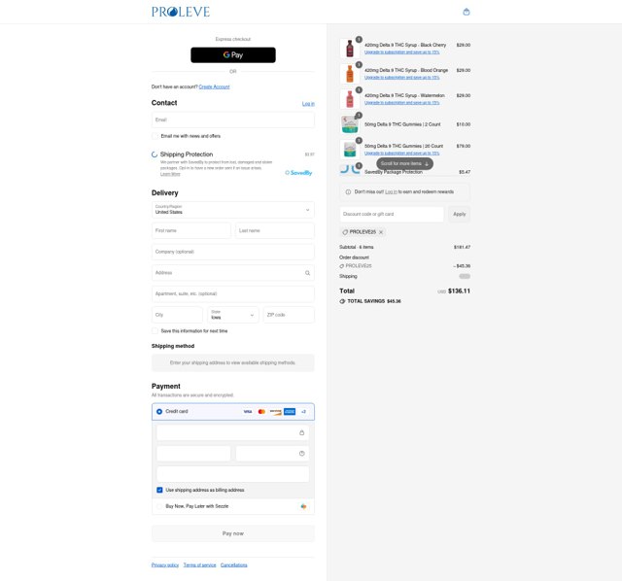Uncheck Use shipping address as billing address
The image size is (622, 581).
point(159,491)
